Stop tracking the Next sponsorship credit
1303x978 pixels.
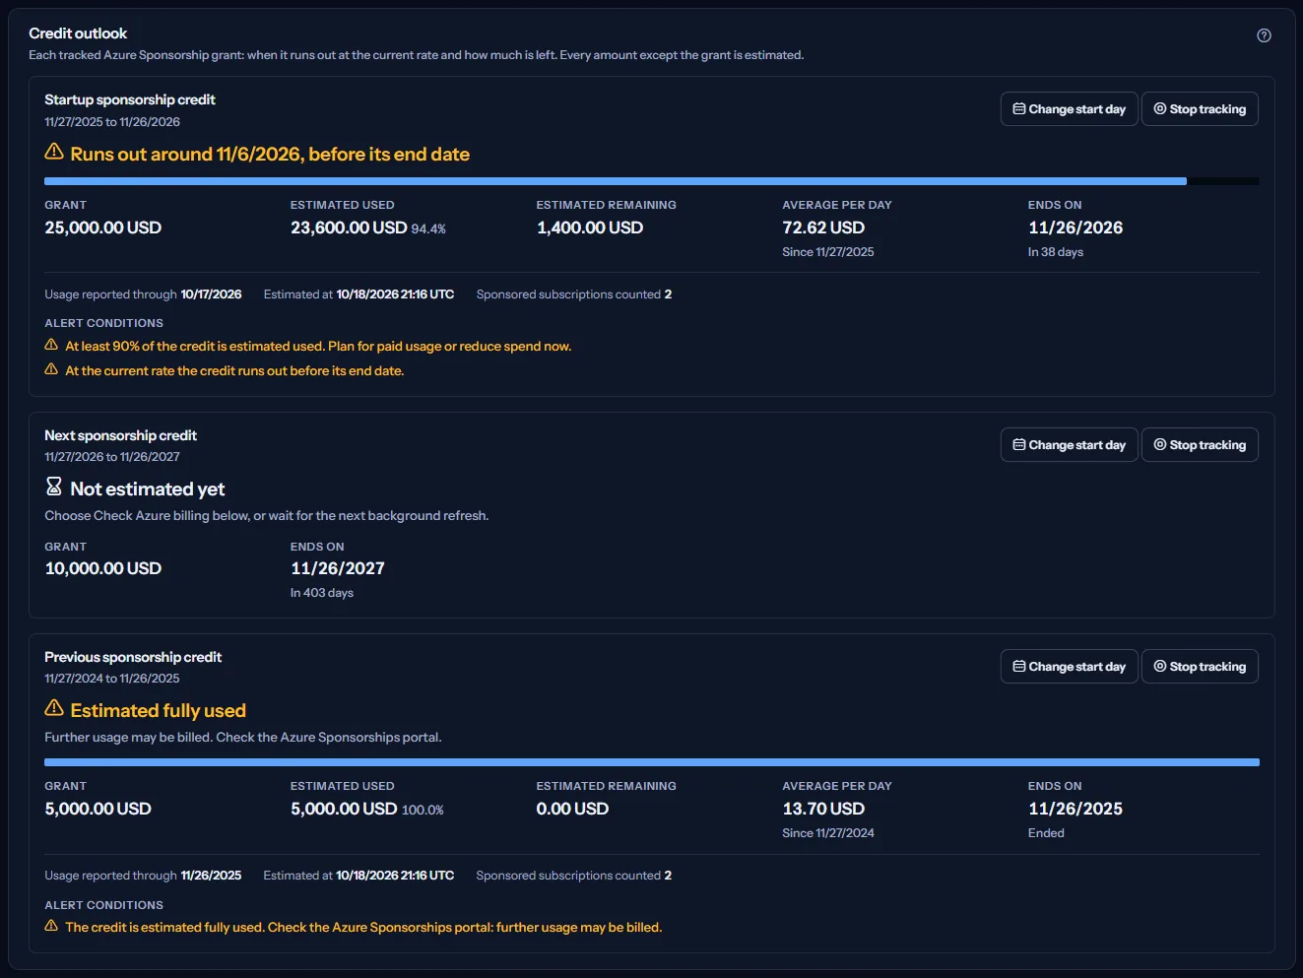[x=1200, y=445]
